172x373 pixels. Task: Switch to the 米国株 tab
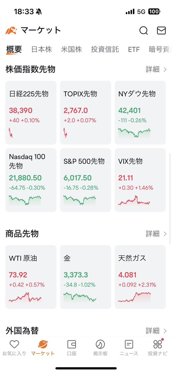pyautogui.click(x=71, y=49)
